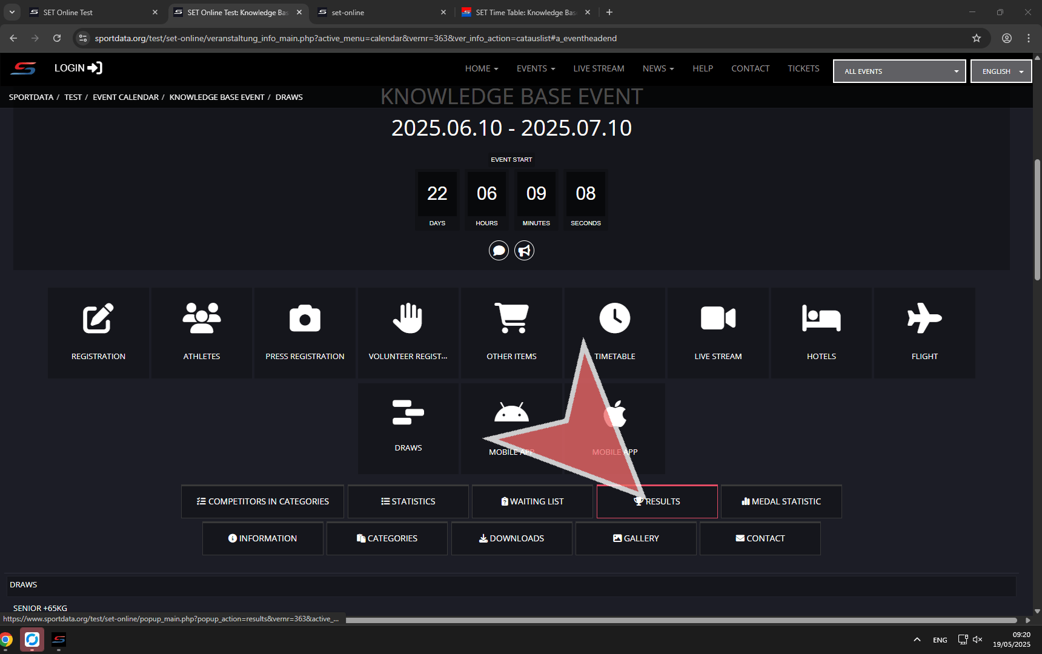1042x654 pixels.
Task: Open Press Registration camera icon
Action: click(305, 319)
